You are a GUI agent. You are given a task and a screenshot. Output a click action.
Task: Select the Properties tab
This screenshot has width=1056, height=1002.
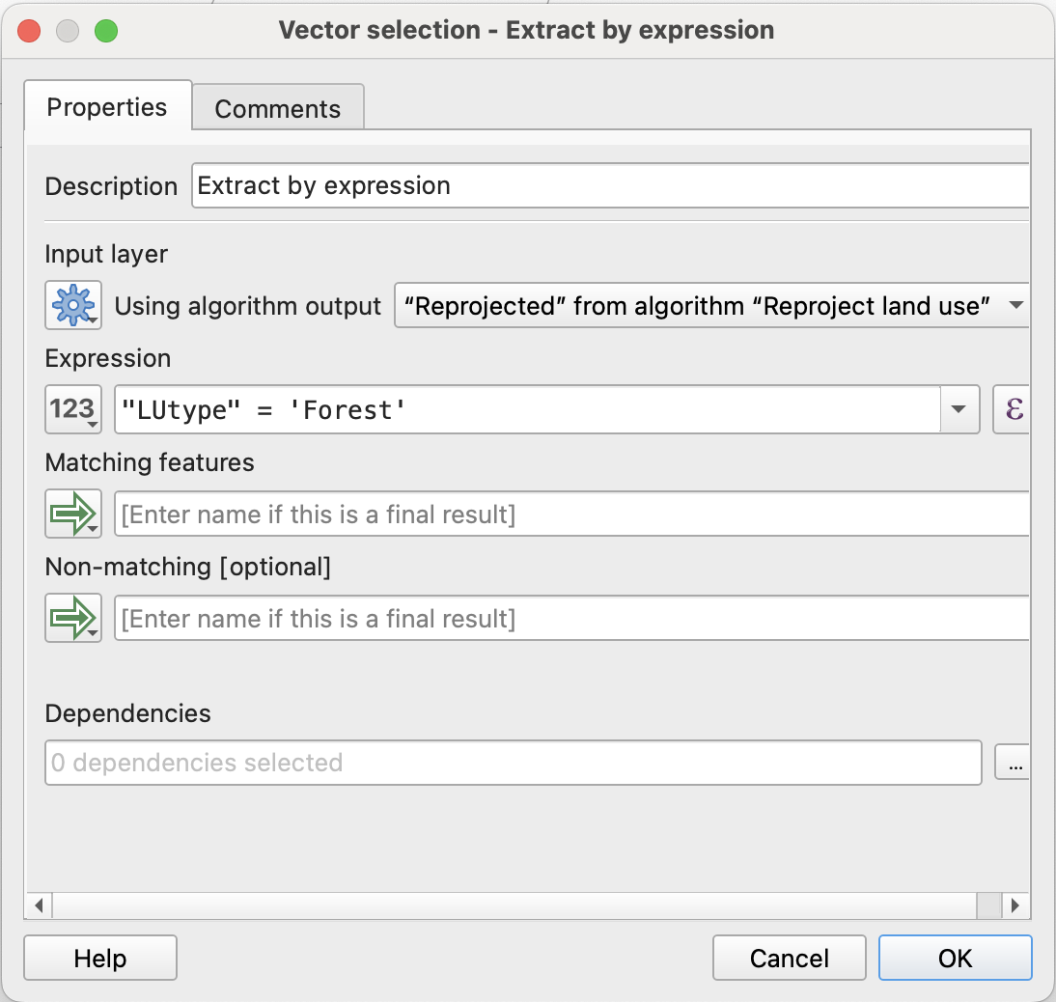[107, 106]
